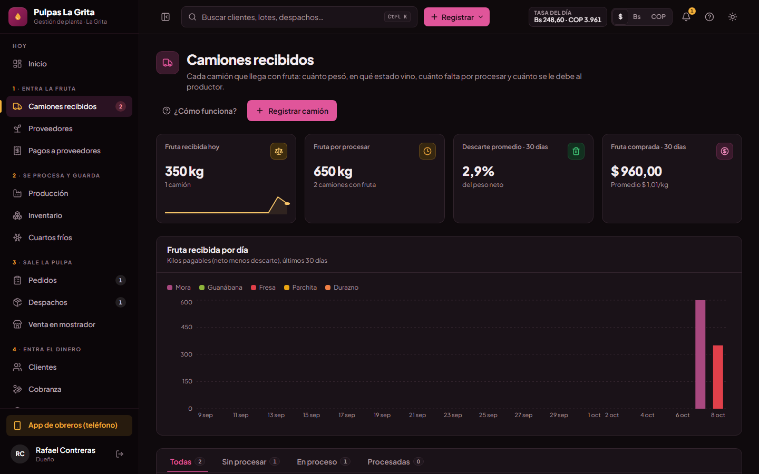Open App de obreros (teléfono) button

69,426
